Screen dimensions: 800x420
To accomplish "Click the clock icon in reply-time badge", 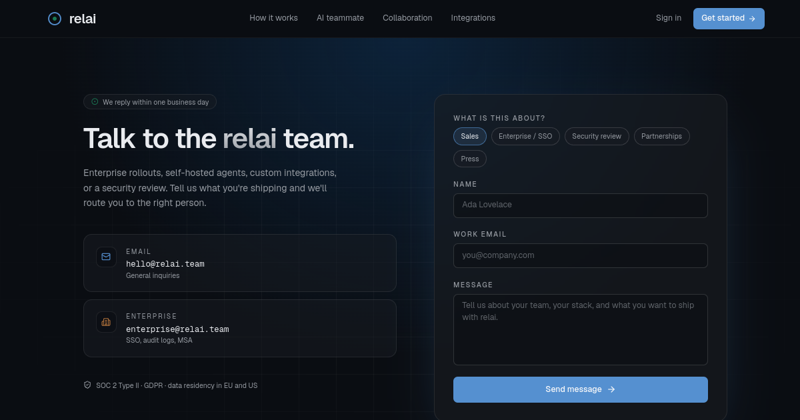I will click(x=95, y=102).
